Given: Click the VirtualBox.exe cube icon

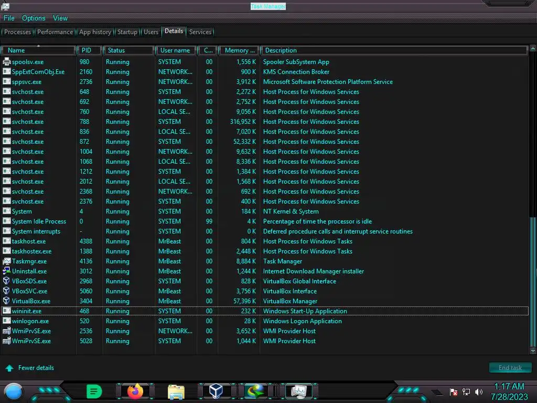Looking at the screenshot, I should [6, 301].
